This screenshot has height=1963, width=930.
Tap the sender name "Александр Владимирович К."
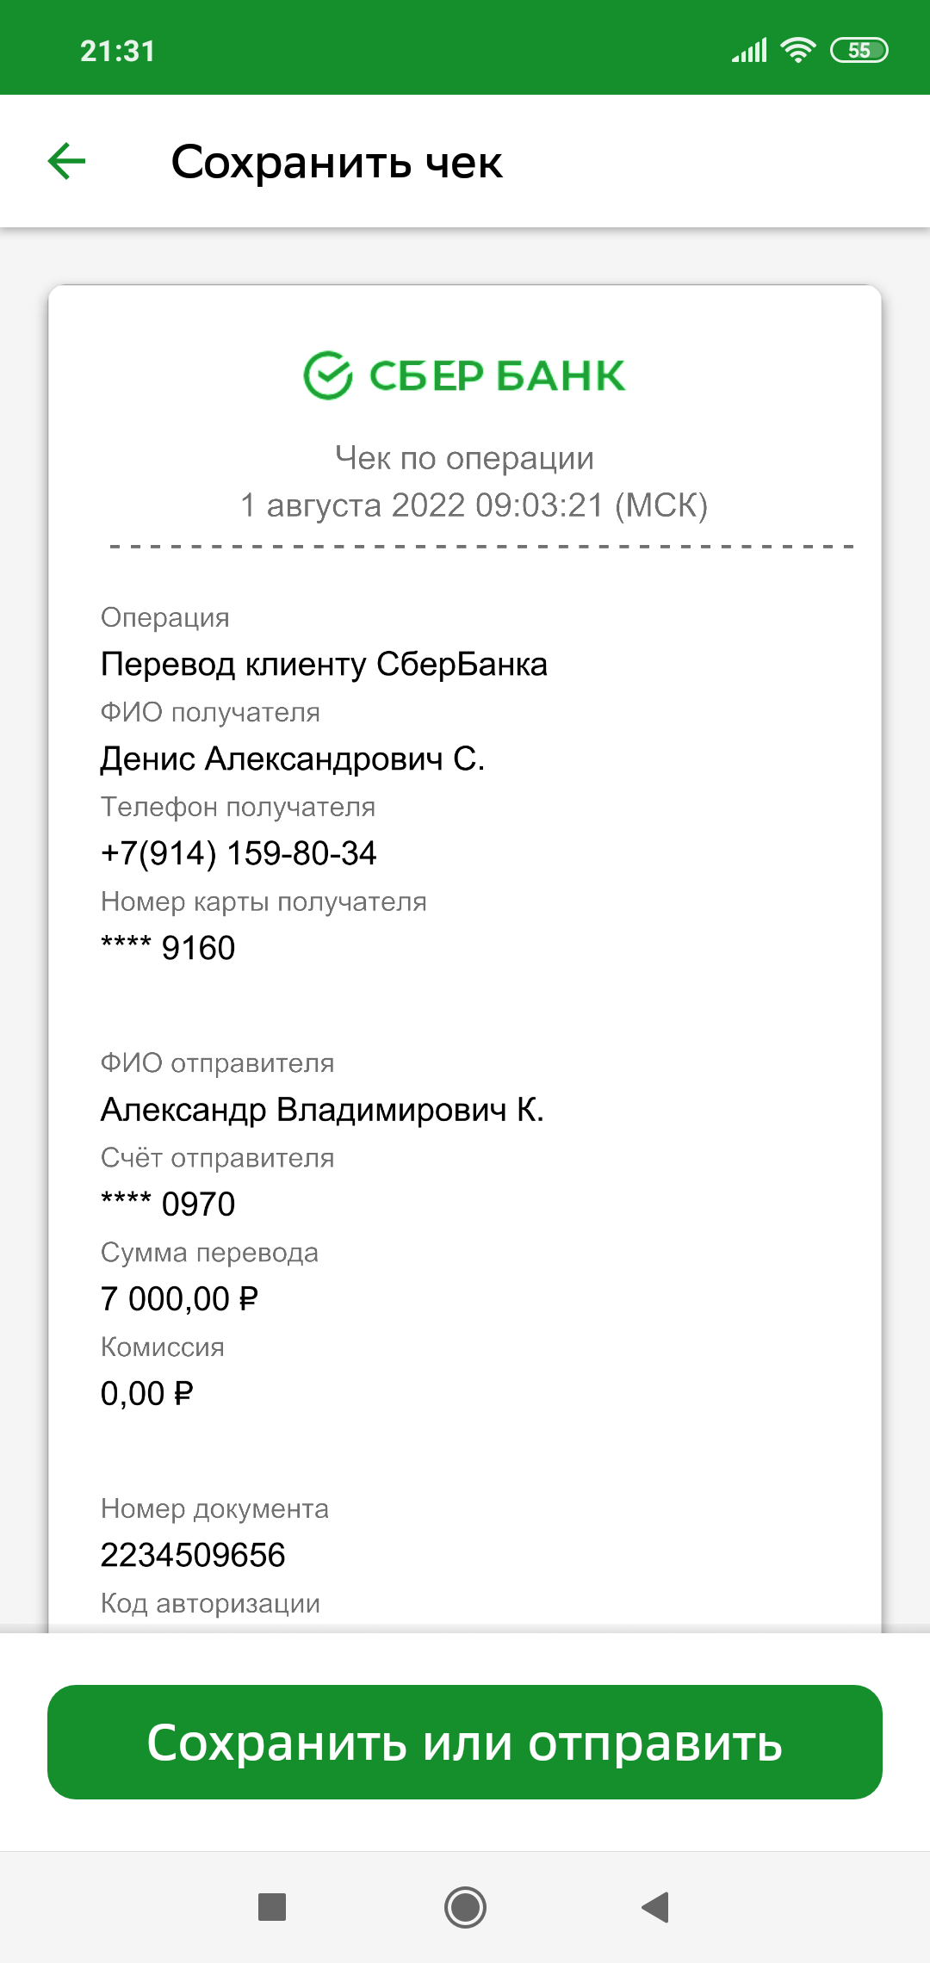tap(322, 1111)
